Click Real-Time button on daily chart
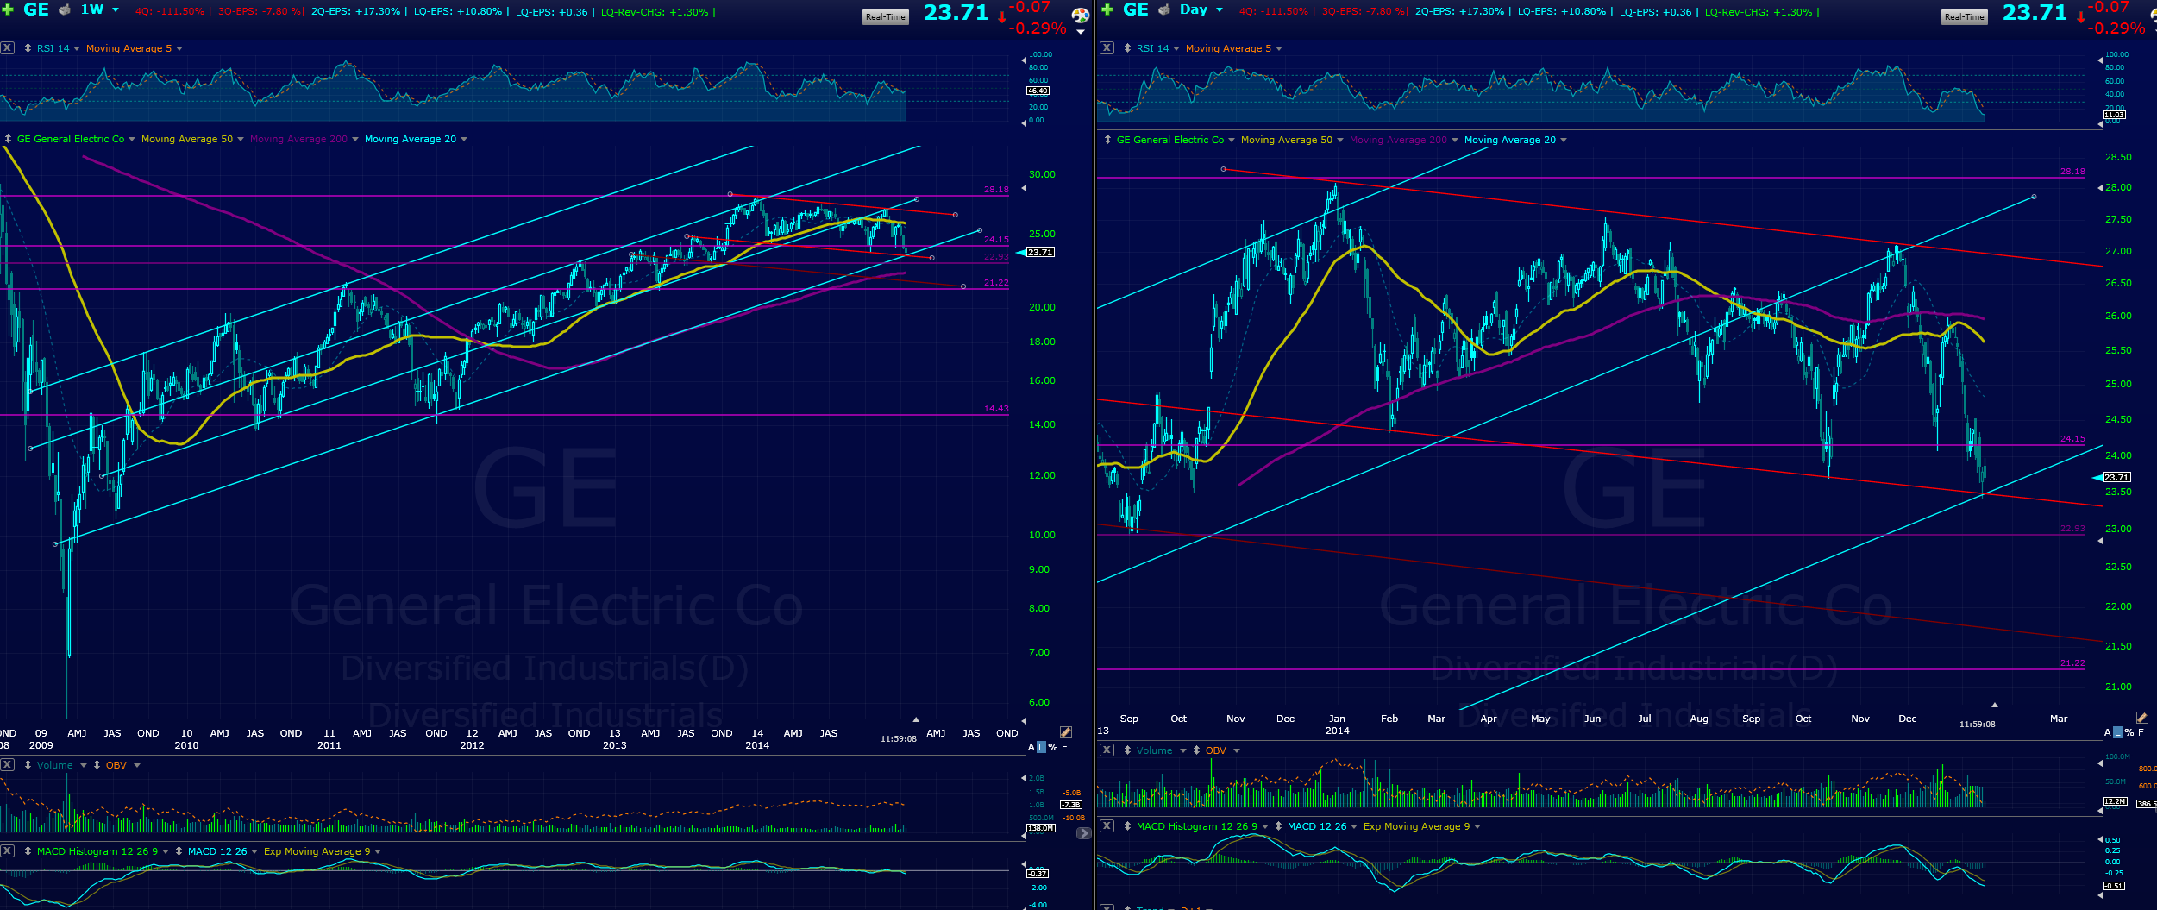This screenshot has width=2157, height=910. 1965,17
